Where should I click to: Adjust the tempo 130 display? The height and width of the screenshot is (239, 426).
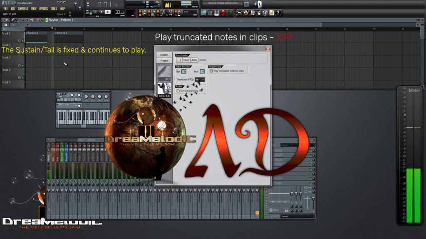119,12
